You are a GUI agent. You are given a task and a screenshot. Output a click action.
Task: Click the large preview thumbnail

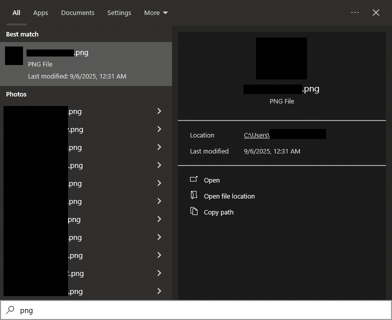pos(281,58)
